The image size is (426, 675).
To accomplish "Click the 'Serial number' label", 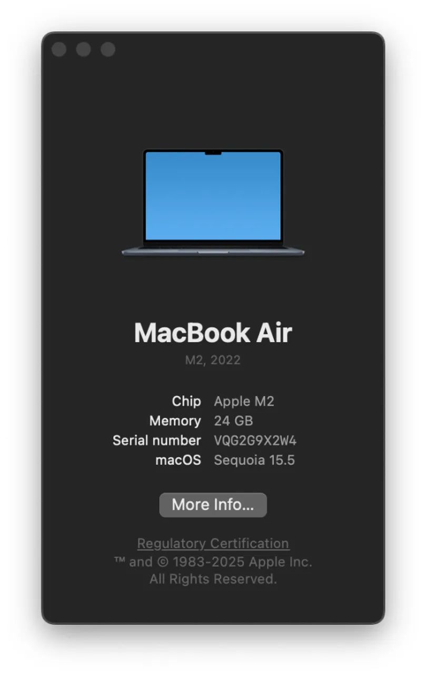I will click(x=157, y=440).
